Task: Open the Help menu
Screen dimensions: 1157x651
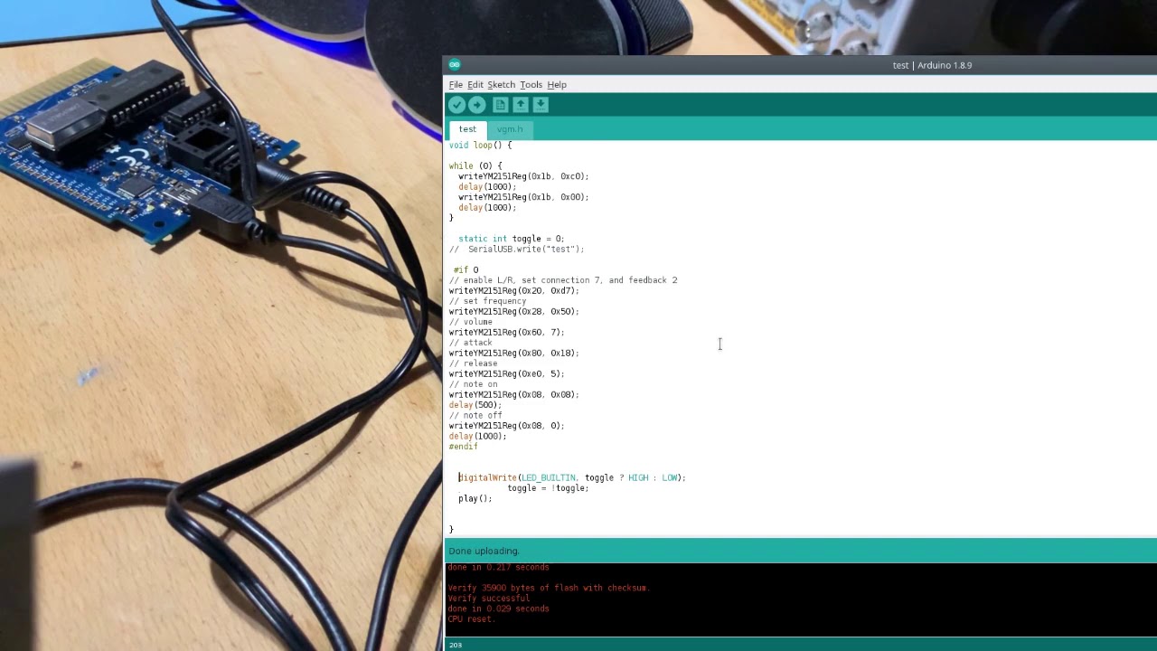Action: tap(557, 85)
